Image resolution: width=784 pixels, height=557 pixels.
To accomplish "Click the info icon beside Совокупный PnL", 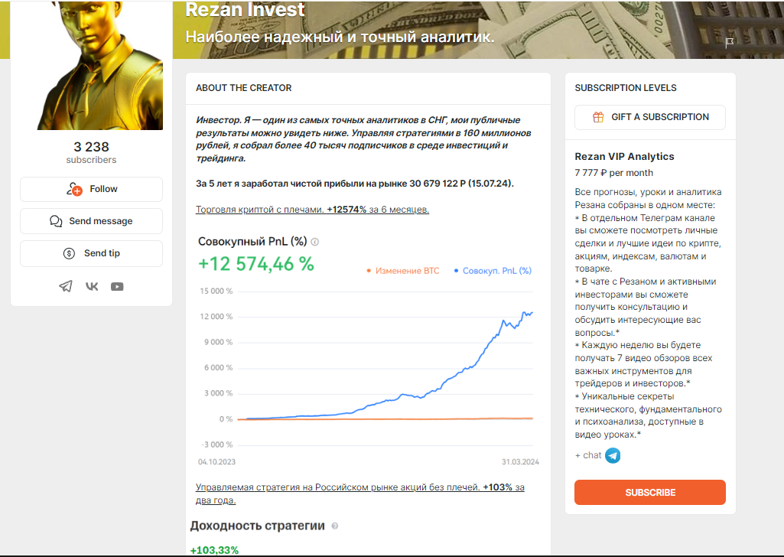I will (314, 242).
